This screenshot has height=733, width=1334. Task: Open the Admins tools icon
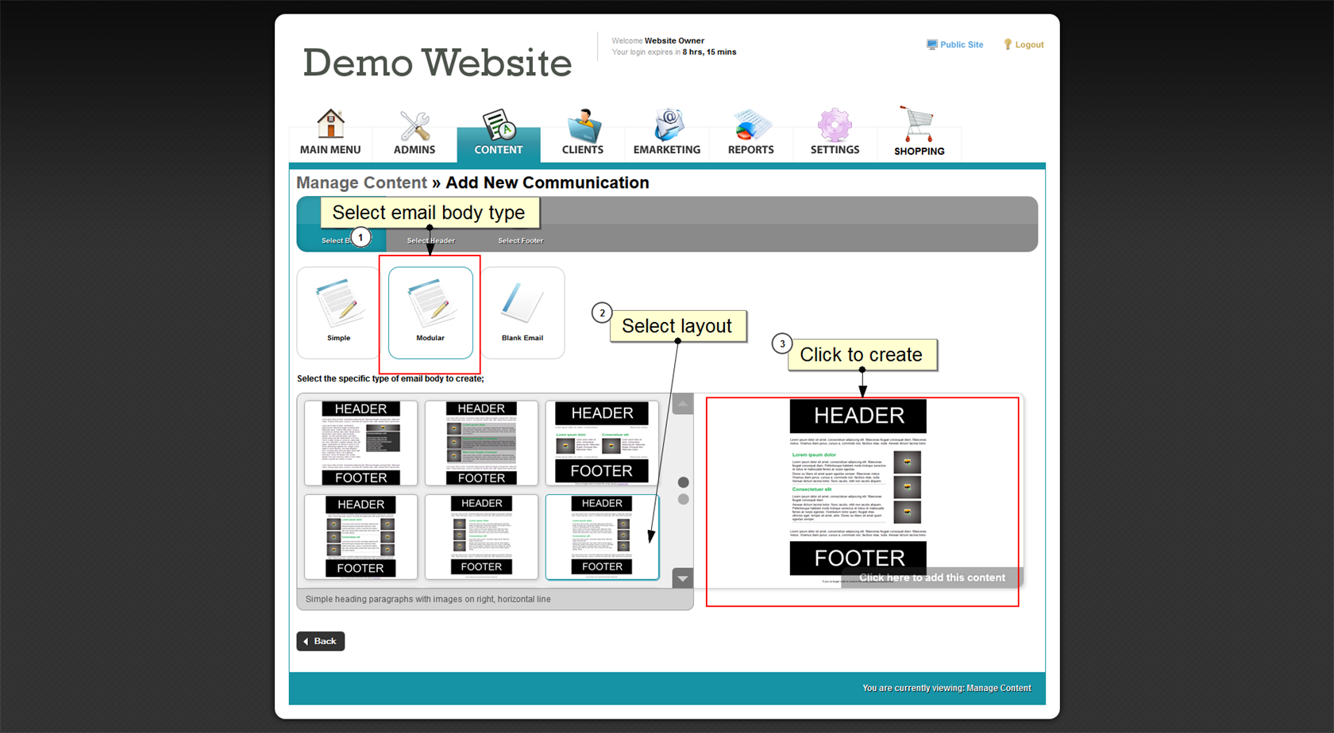[x=414, y=125]
